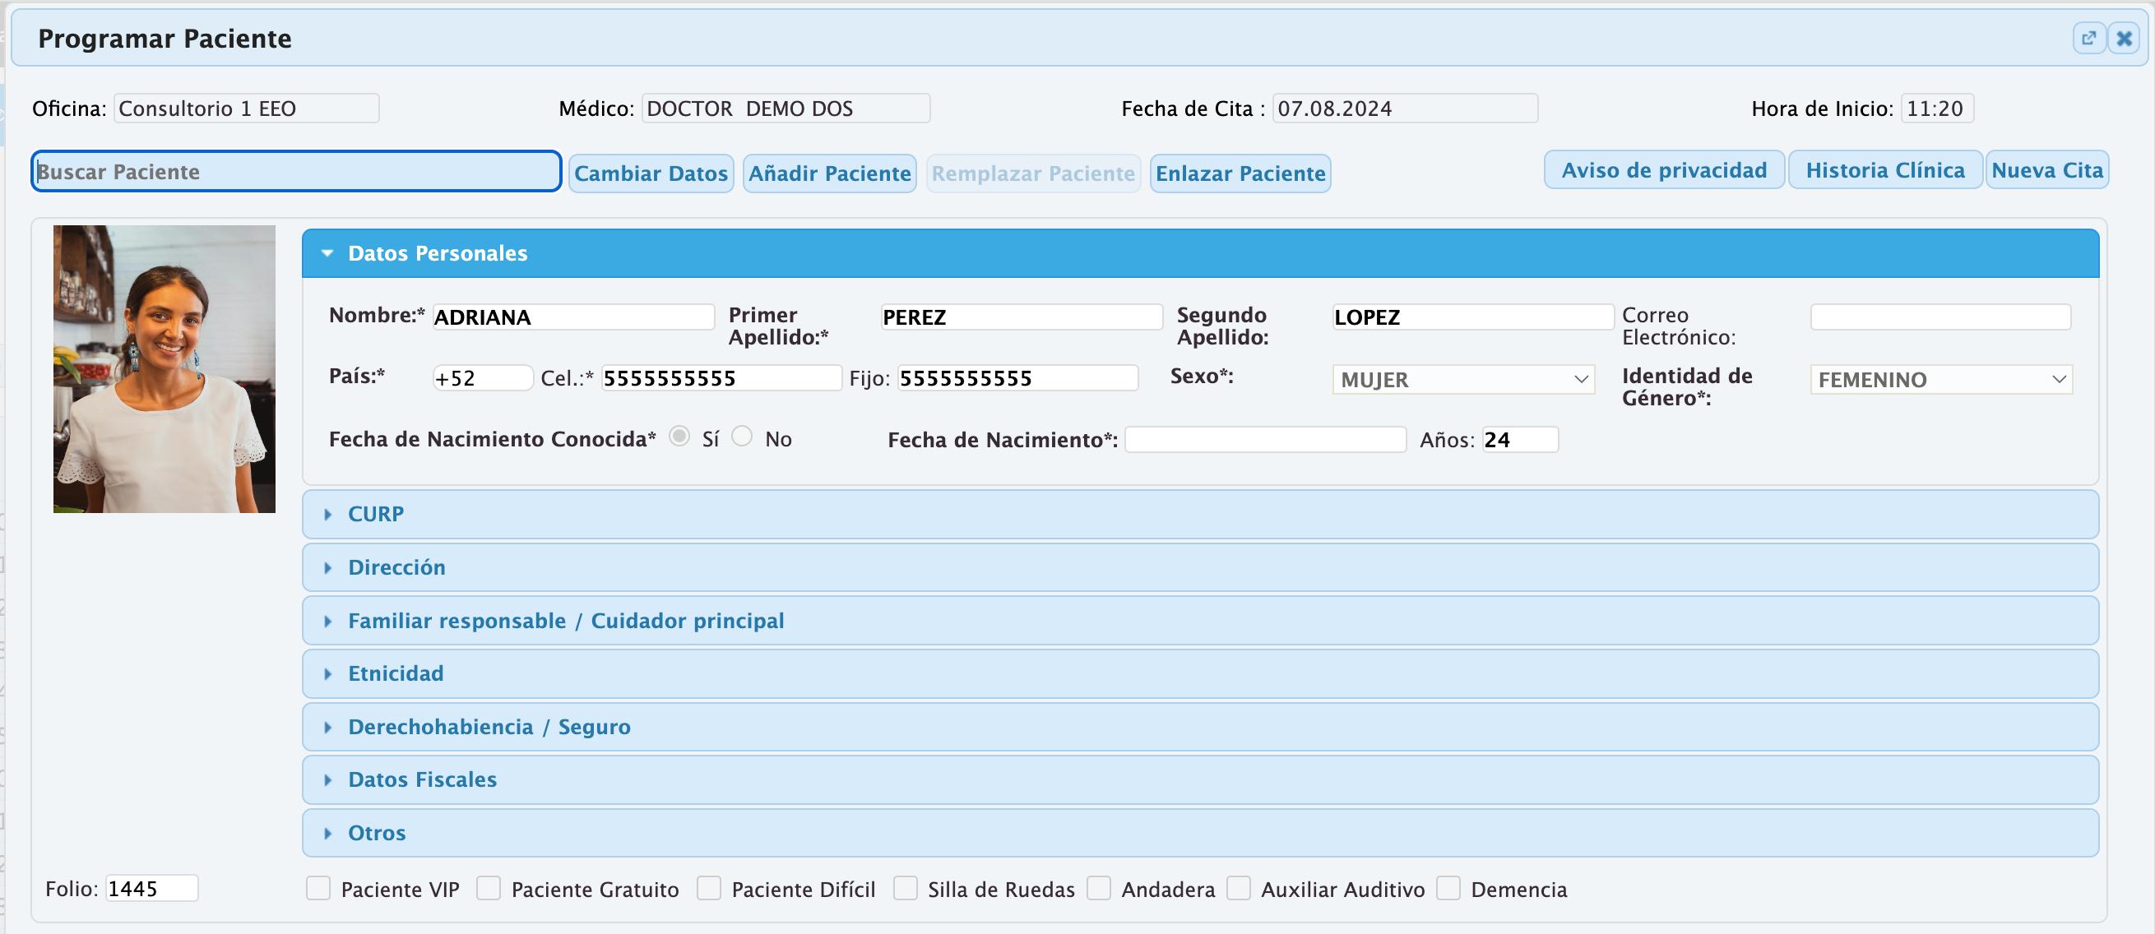The height and width of the screenshot is (934, 2155).
Task: Check the Paciente Difícil box
Action: [x=708, y=888]
